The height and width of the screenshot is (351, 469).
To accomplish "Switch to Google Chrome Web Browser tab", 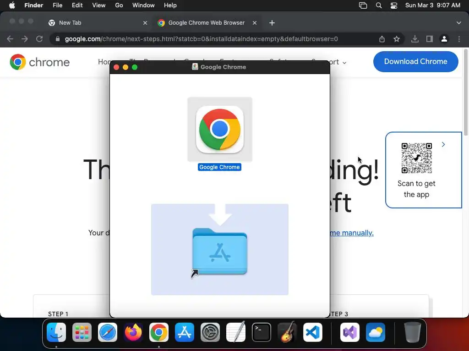I will (207, 23).
